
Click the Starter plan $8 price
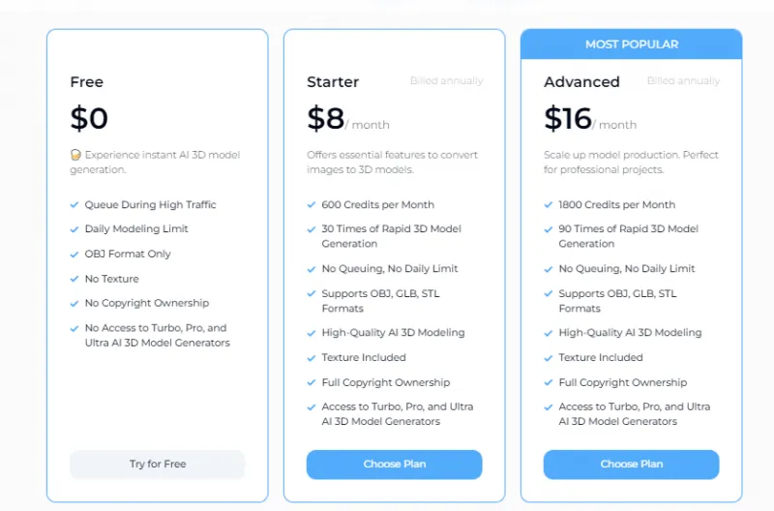[x=326, y=118]
